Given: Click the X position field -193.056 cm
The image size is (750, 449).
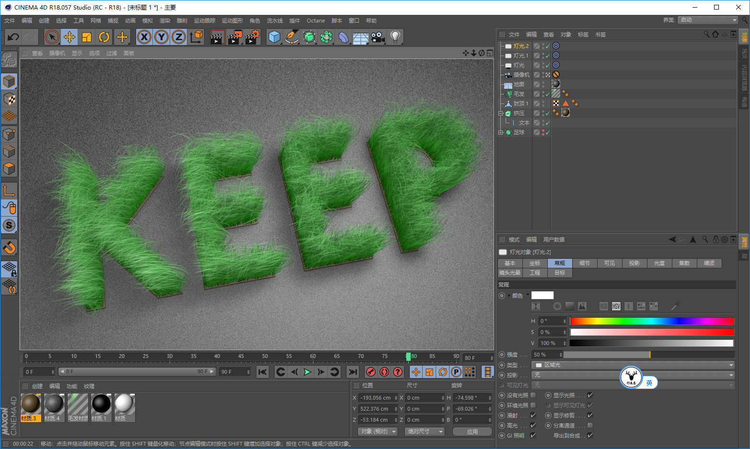Looking at the screenshot, I should (378, 398).
